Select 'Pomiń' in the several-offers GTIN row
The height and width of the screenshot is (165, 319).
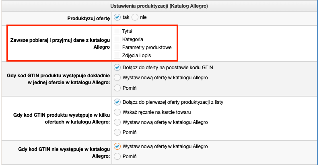pos(117,132)
